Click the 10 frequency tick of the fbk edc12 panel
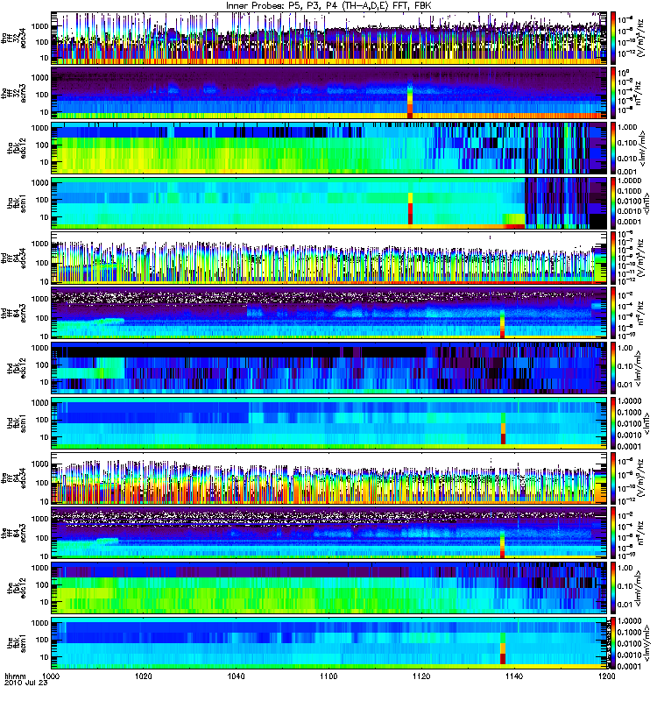 pos(45,602)
